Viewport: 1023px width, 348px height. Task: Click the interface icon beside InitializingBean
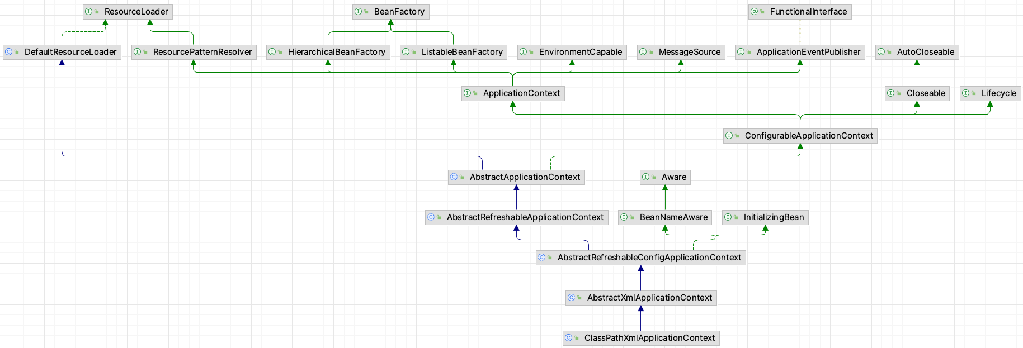coord(728,217)
